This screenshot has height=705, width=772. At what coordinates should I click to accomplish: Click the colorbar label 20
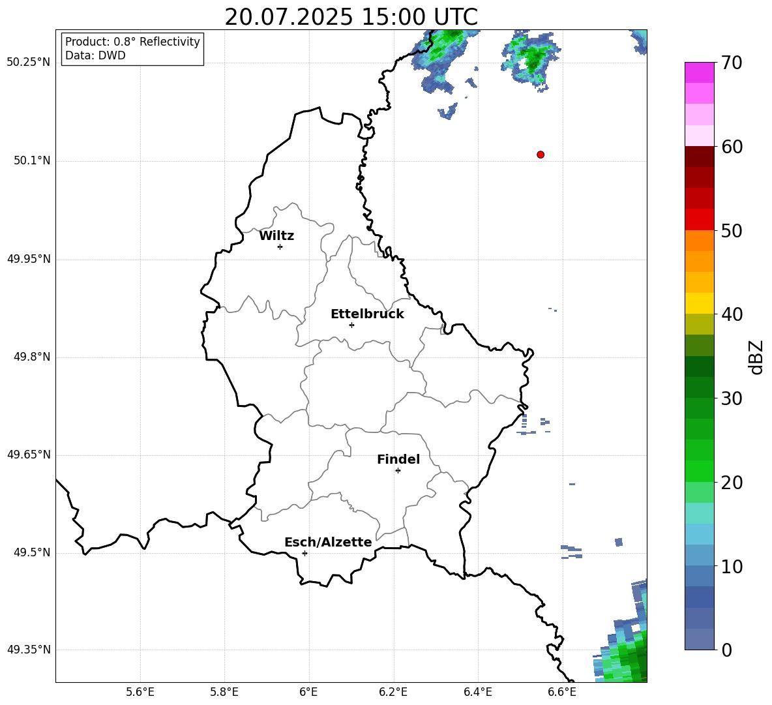coord(732,483)
